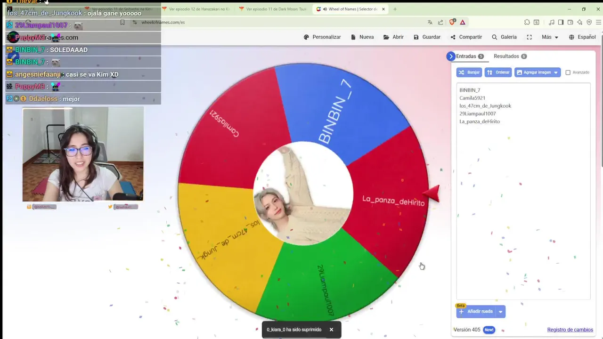Dismiss the 'ha sido suprimido' notification

pos(331,330)
